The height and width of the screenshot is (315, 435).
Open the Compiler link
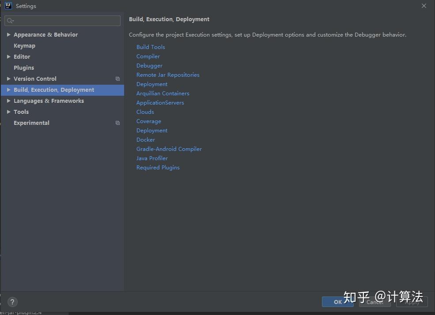coord(148,56)
